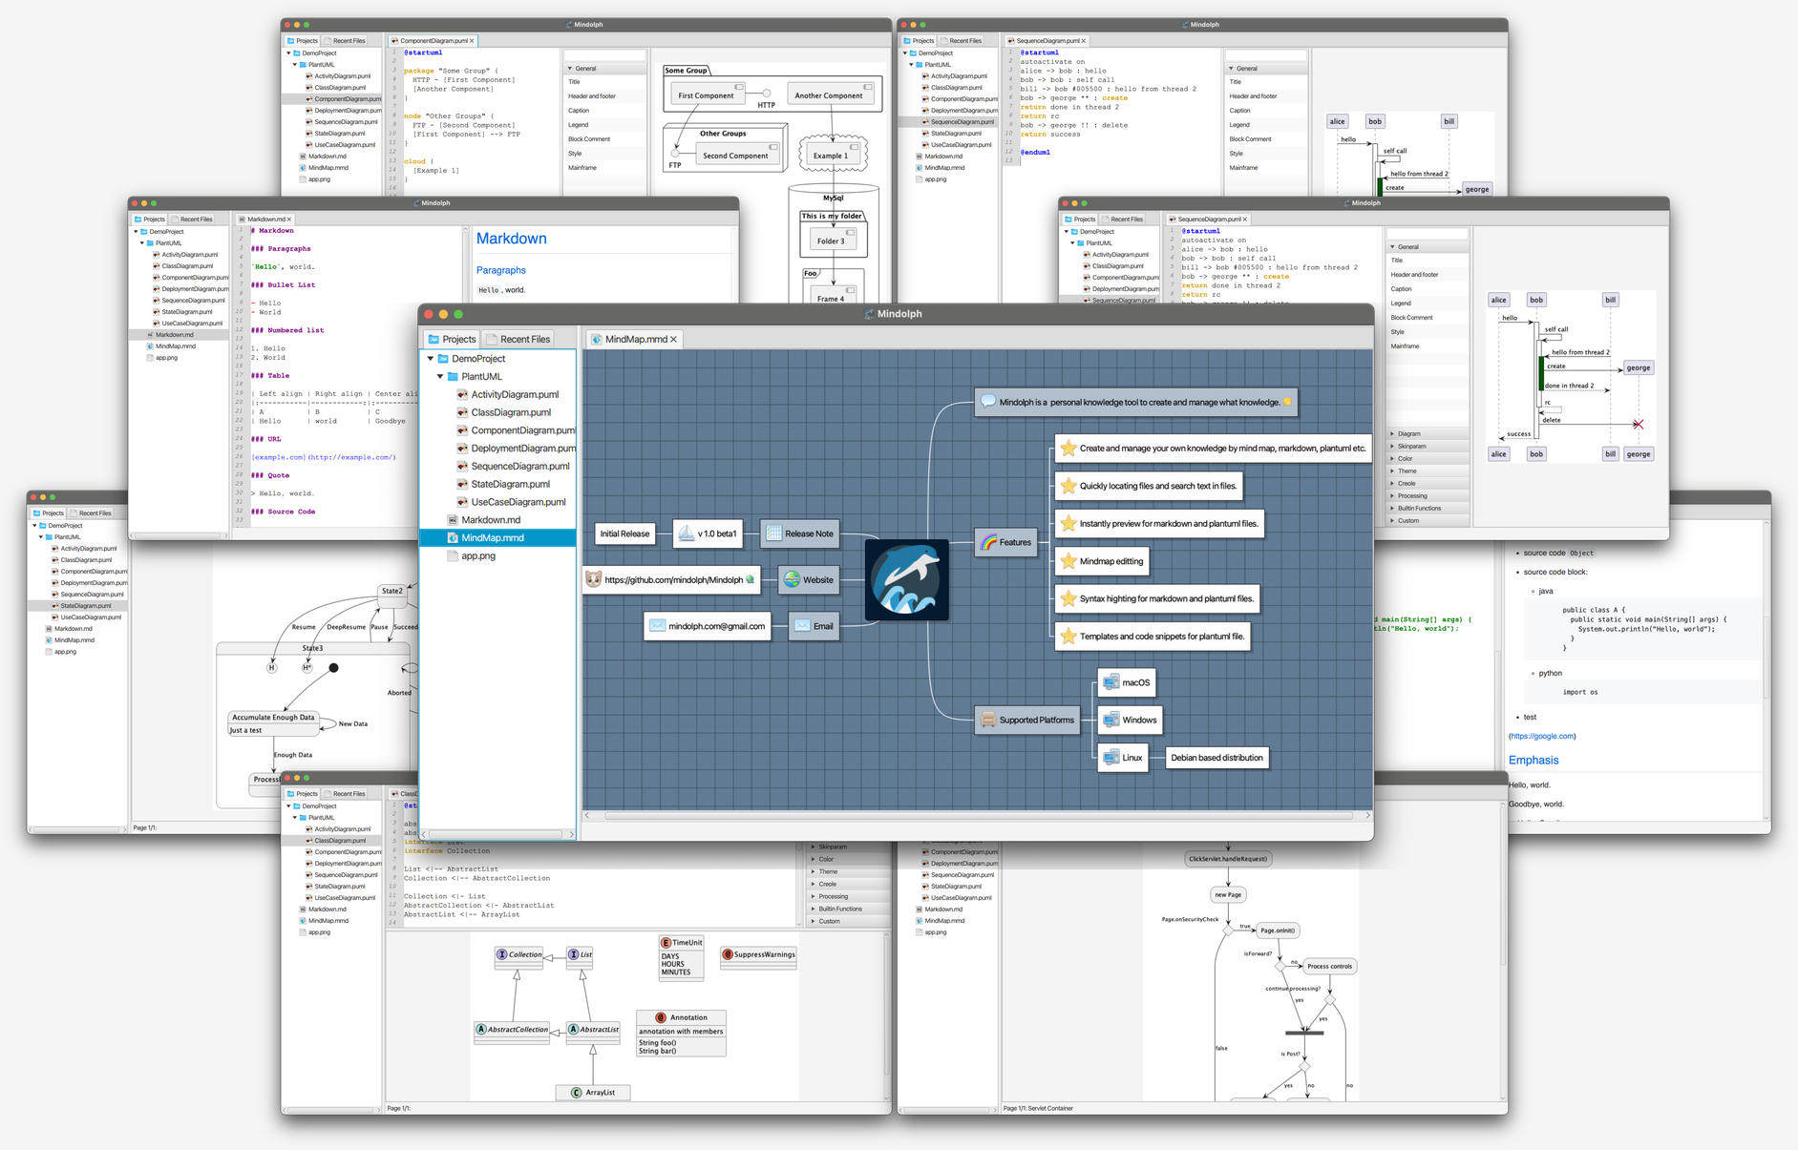Click the folder icon beside DemoProject in front window
1798x1150 pixels.
click(443, 359)
